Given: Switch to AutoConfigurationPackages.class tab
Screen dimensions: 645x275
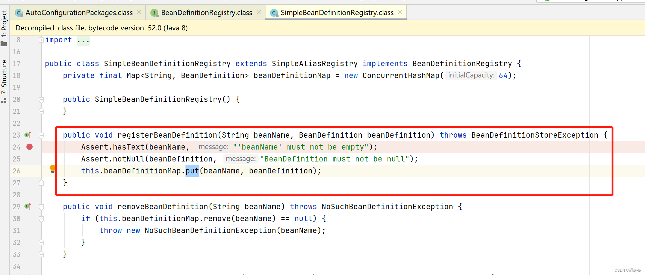Looking at the screenshot, I should coord(79,12).
